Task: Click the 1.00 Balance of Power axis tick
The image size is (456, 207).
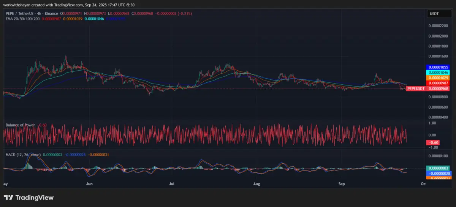Action: coord(432,123)
